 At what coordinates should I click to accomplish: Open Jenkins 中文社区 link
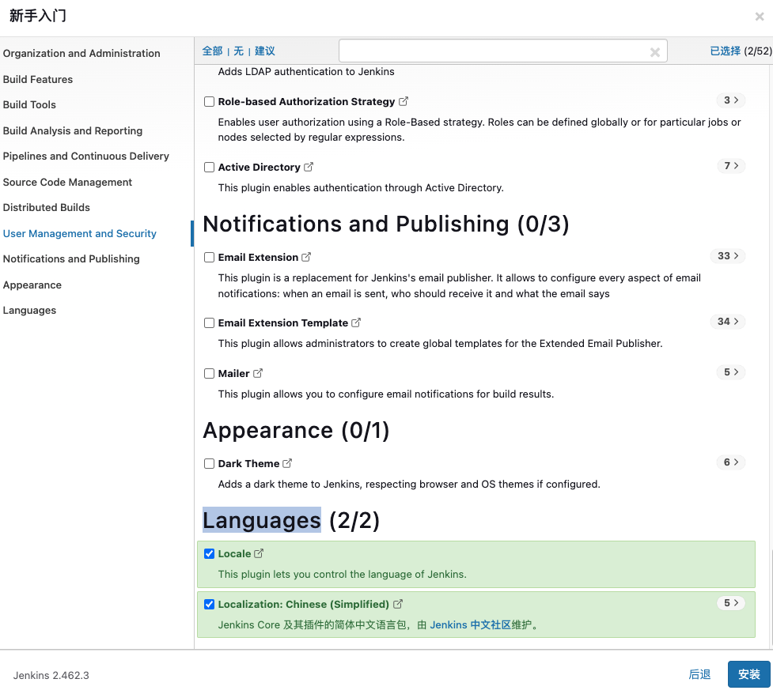(470, 625)
